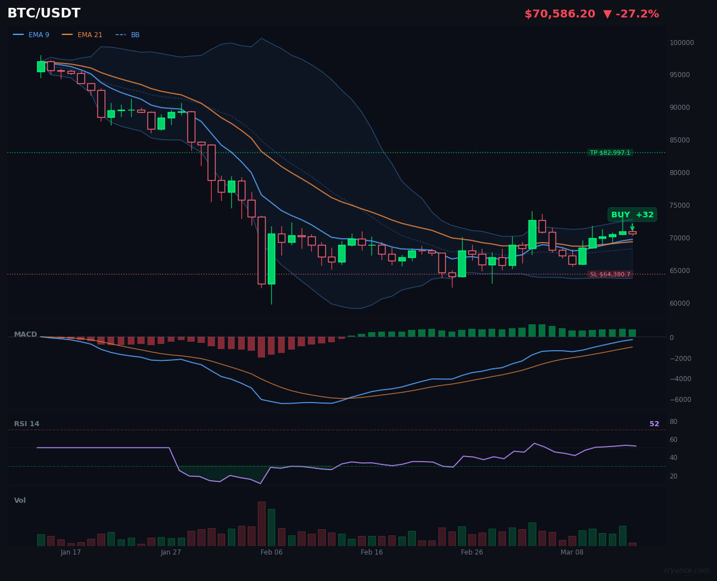Image resolution: width=717 pixels, height=581 pixels.
Task: Toggle the EMA 9 line indicator swatch
Action: point(19,34)
